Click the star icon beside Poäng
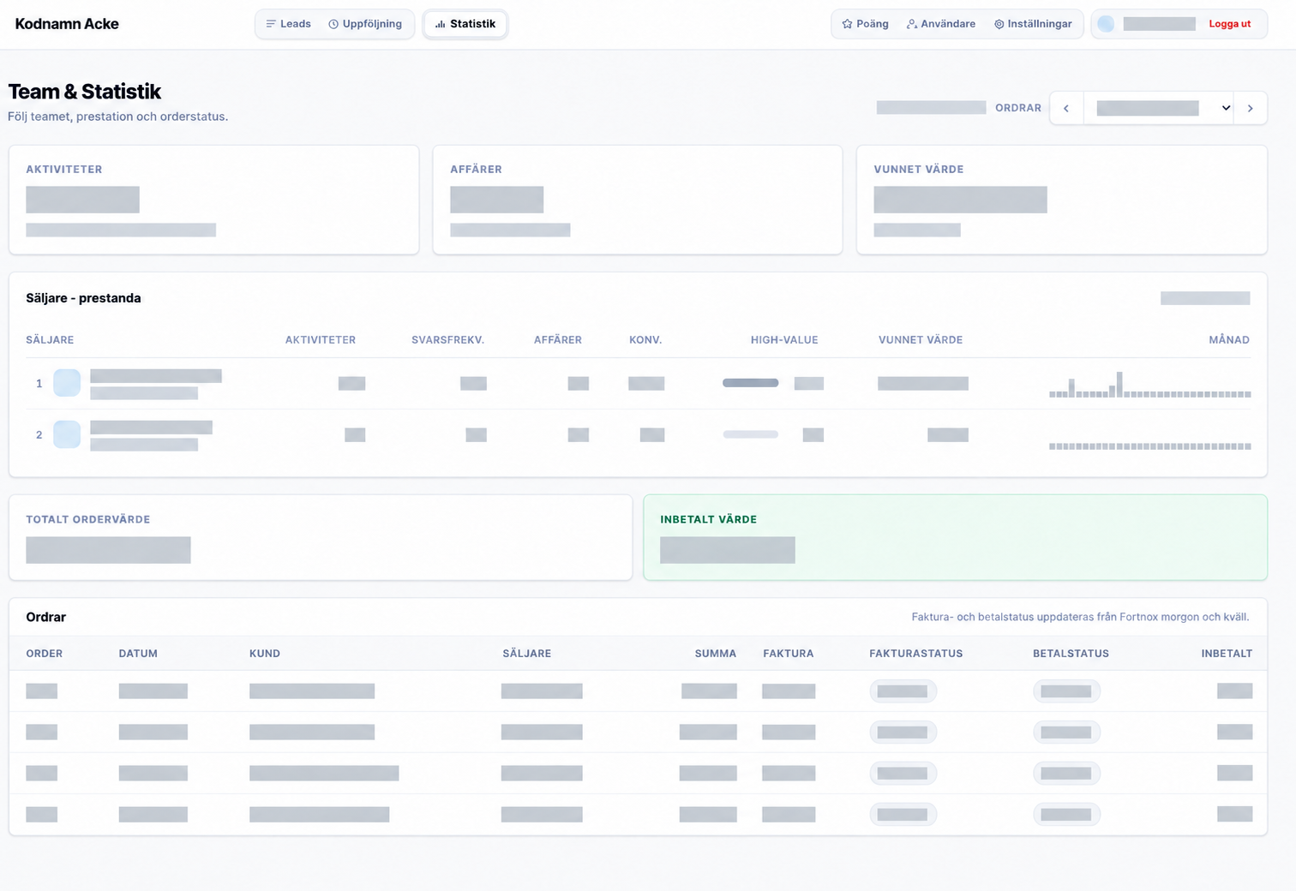 click(847, 24)
